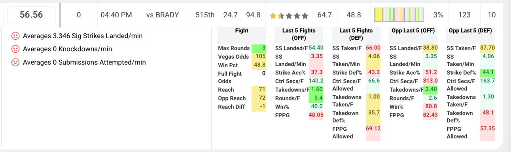The width and height of the screenshot is (511, 152).
Task: Open the vs BRADY opponent cell
Action: (163, 15)
